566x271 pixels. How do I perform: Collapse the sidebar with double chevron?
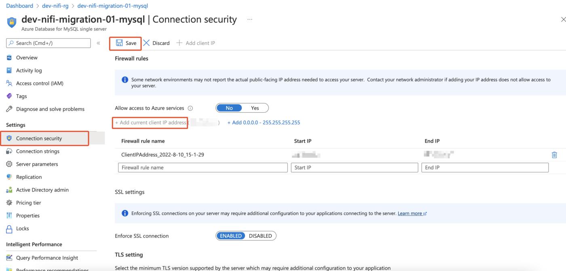pyautogui.click(x=98, y=43)
